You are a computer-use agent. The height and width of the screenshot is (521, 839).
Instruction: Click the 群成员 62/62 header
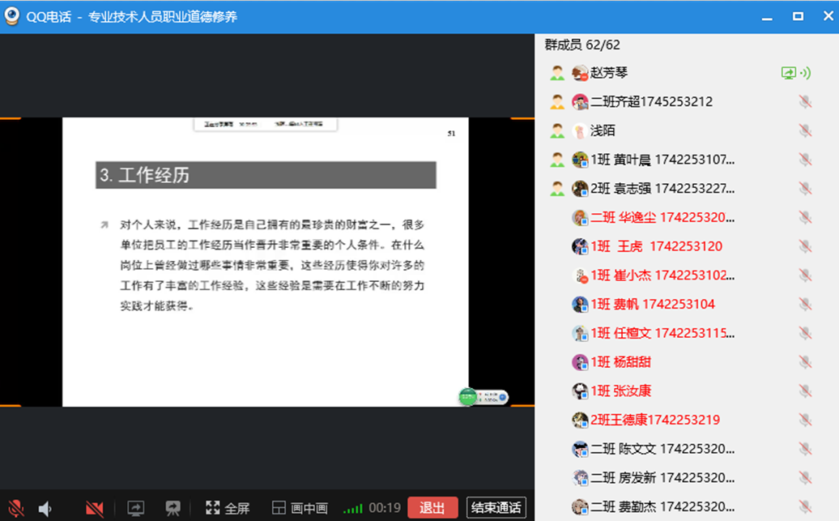pyautogui.click(x=582, y=45)
